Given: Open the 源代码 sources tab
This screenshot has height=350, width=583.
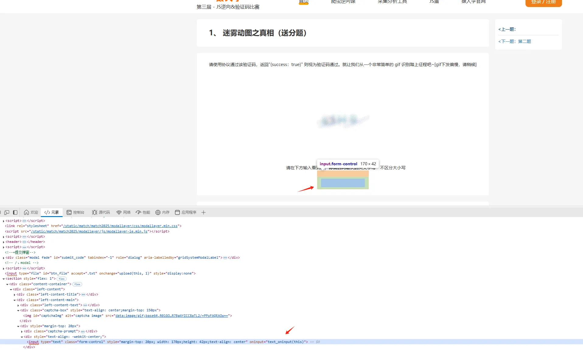Looking at the screenshot, I should (101, 212).
